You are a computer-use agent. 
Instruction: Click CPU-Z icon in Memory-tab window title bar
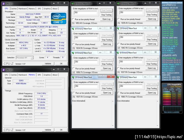click(3, 70)
